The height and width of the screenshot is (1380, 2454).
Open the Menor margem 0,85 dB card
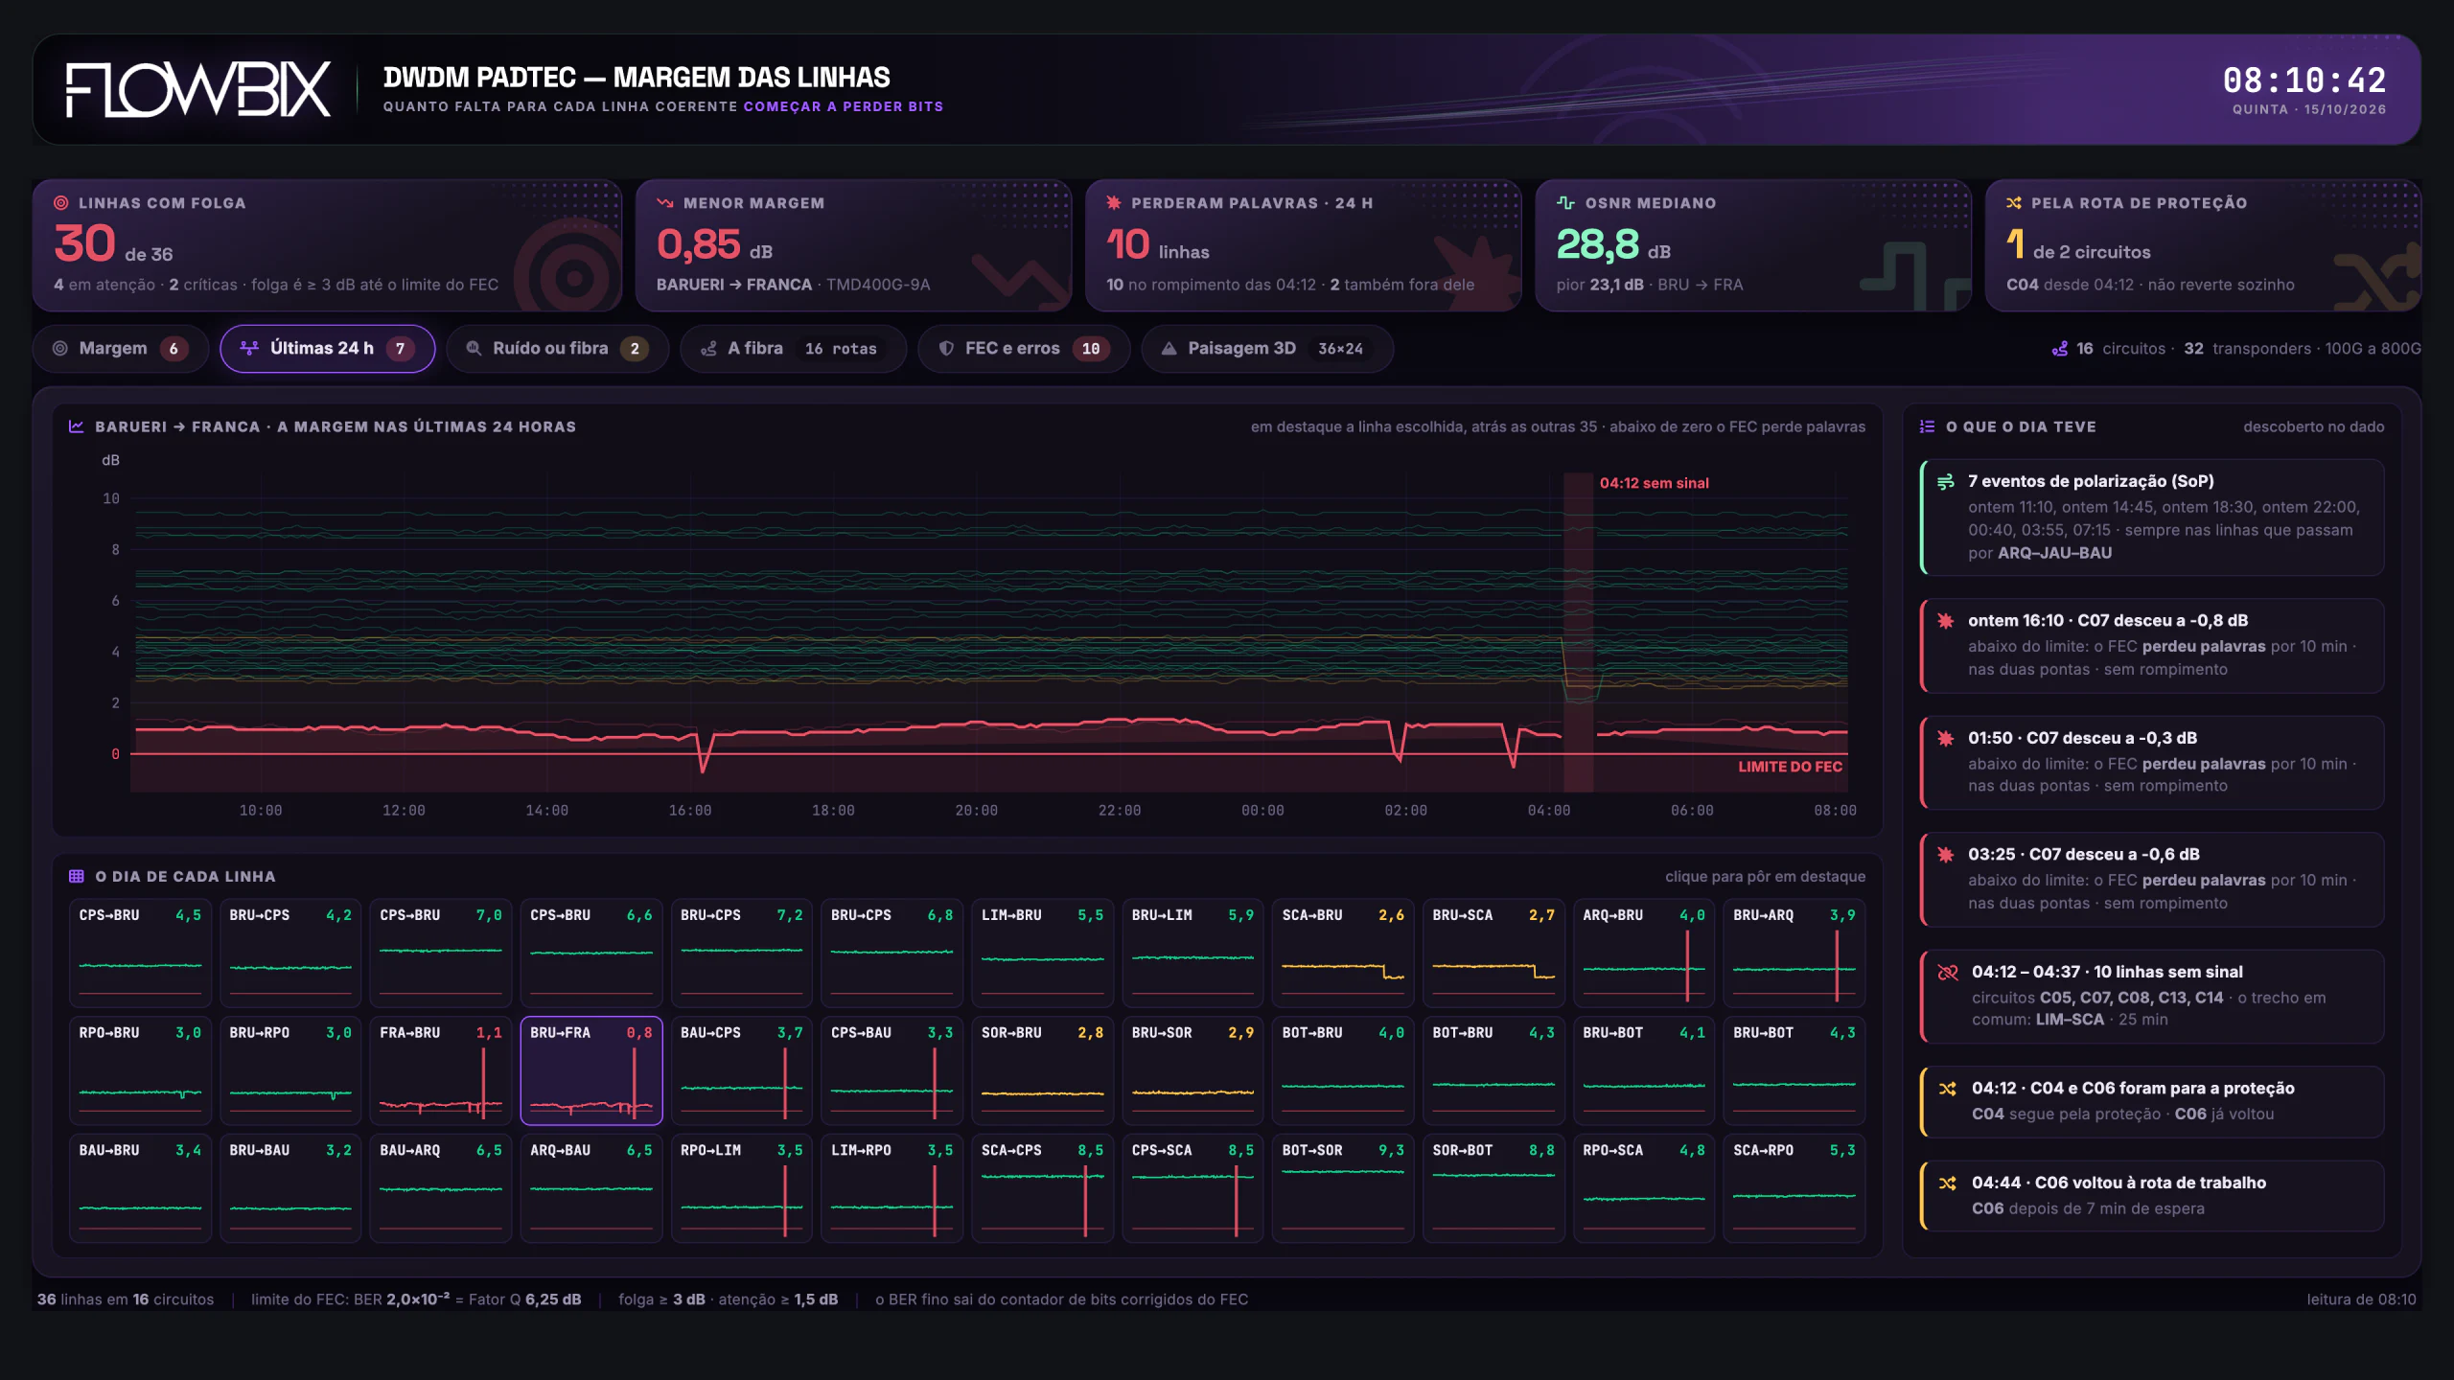(x=853, y=245)
